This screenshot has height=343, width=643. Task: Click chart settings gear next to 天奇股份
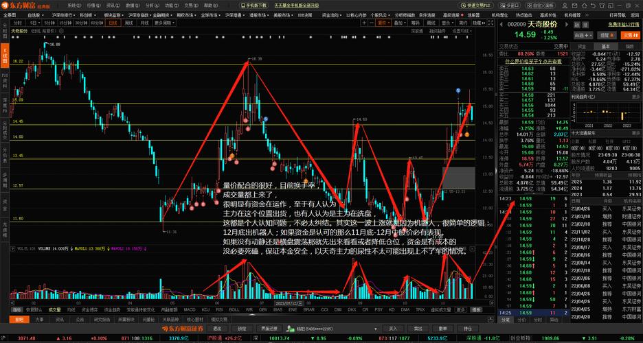click(x=61, y=31)
